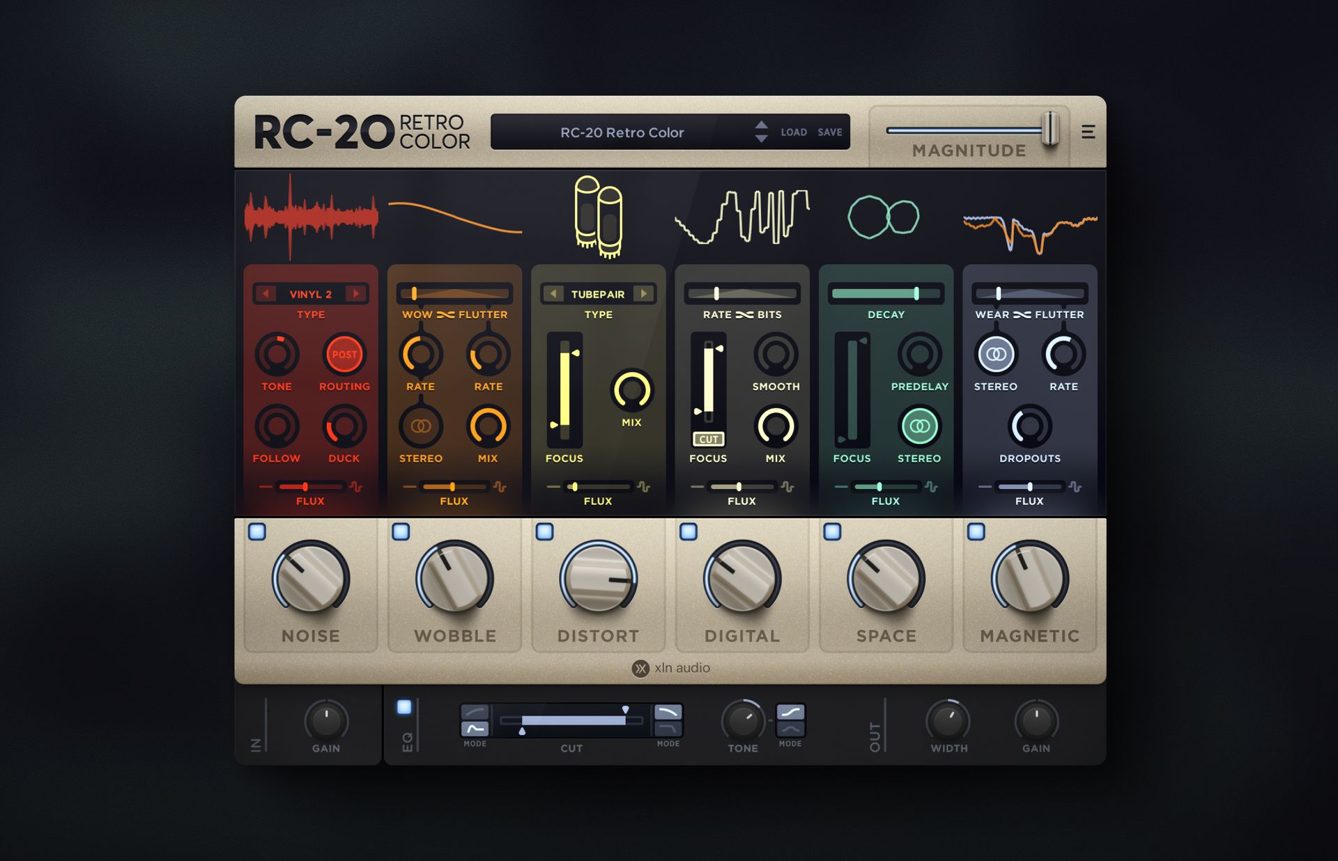1338x861 pixels.
Task: Click the Digital FOCUS range bar
Action: 708,381
